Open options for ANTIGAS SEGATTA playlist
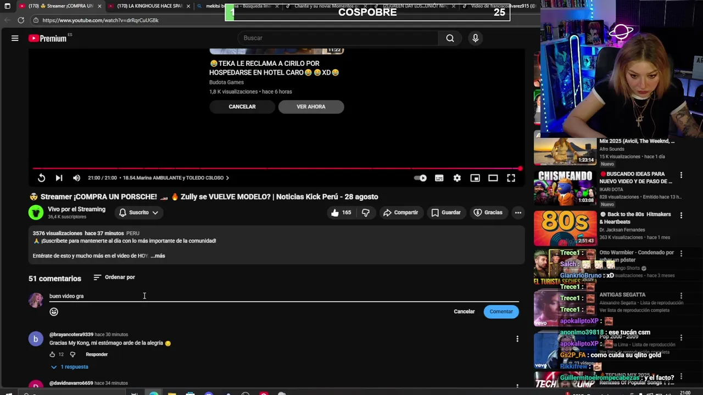Screen dimensions: 703x395 pos(681,296)
